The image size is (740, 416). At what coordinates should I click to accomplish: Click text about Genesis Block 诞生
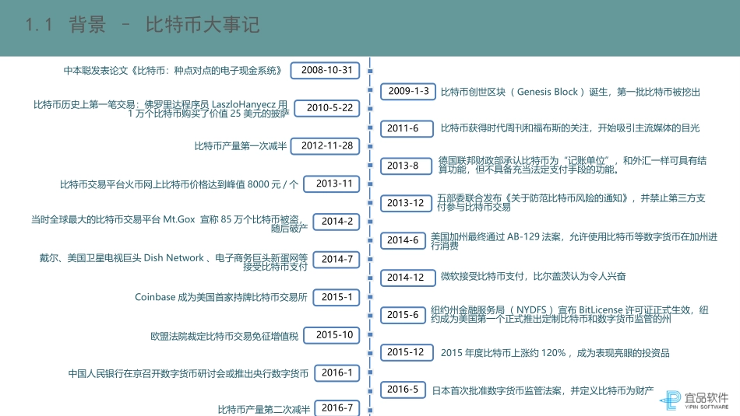click(570, 92)
